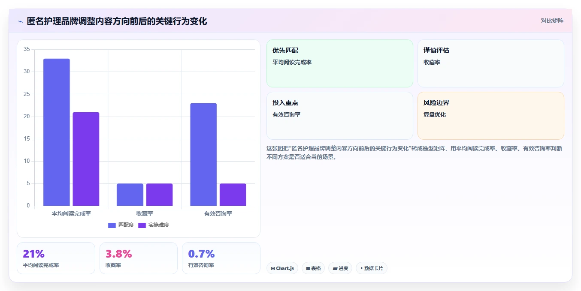The width and height of the screenshot is (581, 291).
Task: Click the y-axis value 20
Action: (x=27, y=117)
